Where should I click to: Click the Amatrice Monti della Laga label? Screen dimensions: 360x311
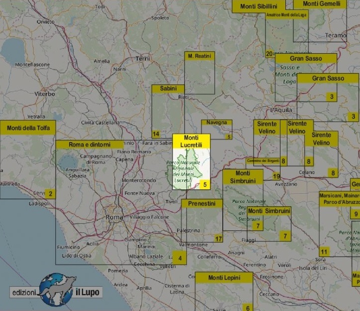pos(286,15)
